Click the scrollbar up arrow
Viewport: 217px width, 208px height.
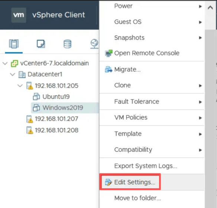pyautogui.click(x=210, y=7)
